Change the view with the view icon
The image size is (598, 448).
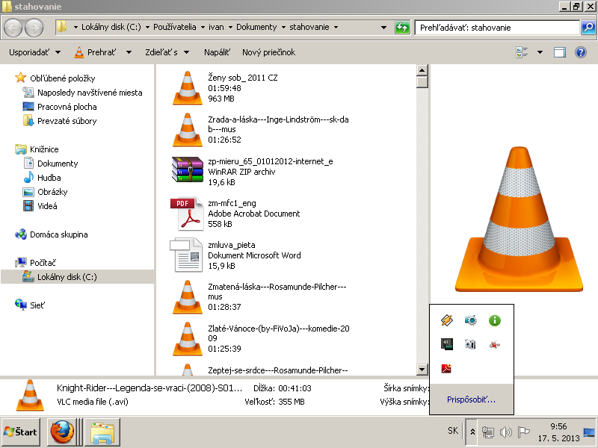(522, 52)
